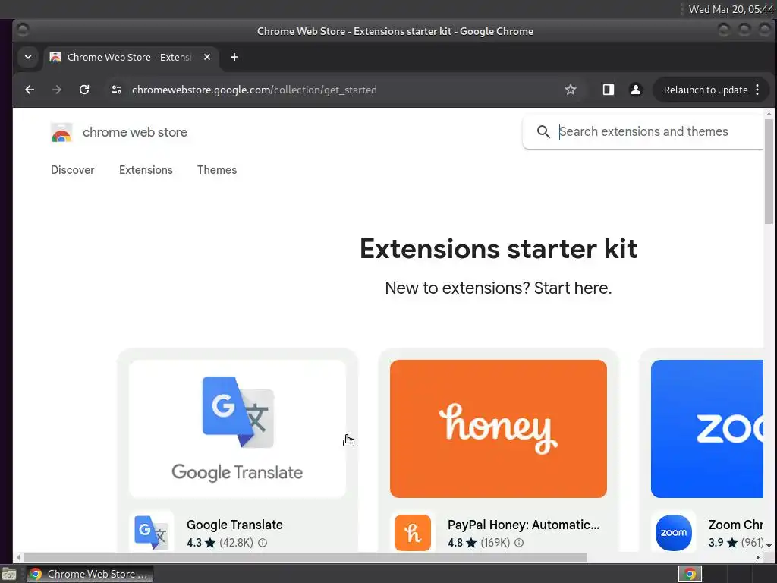Click the search magnifier icon
The height and width of the screenshot is (583, 777).
coord(543,131)
